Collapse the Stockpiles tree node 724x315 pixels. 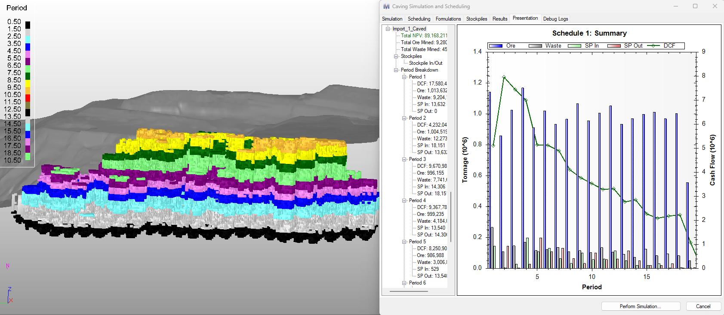coord(396,56)
